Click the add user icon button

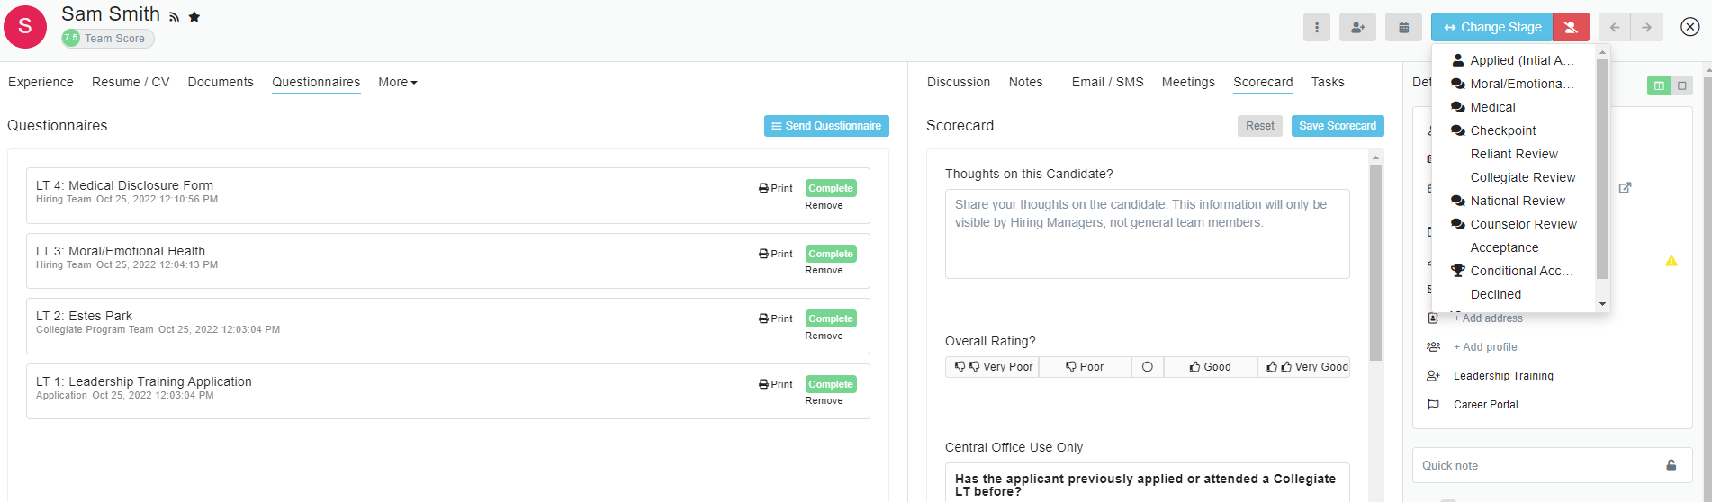[1357, 27]
